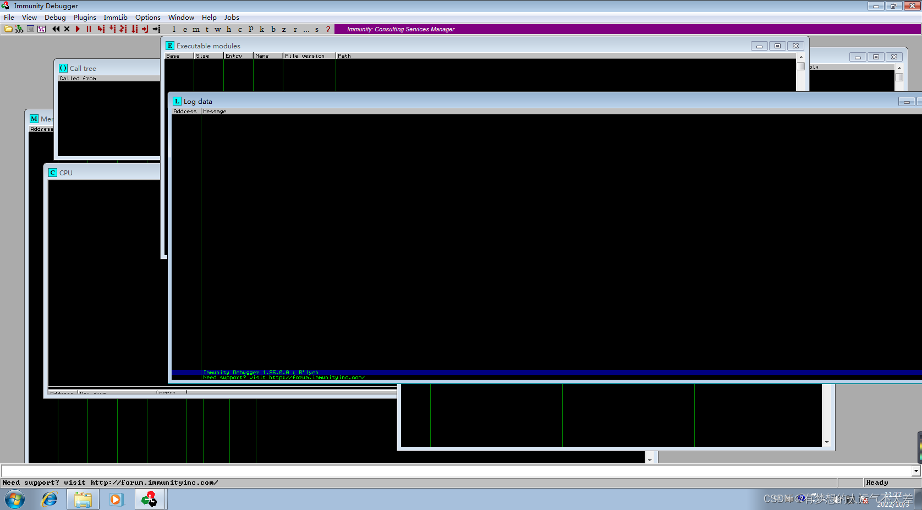Click the command input field at bottom
922x510 pixels.
point(457,471)
